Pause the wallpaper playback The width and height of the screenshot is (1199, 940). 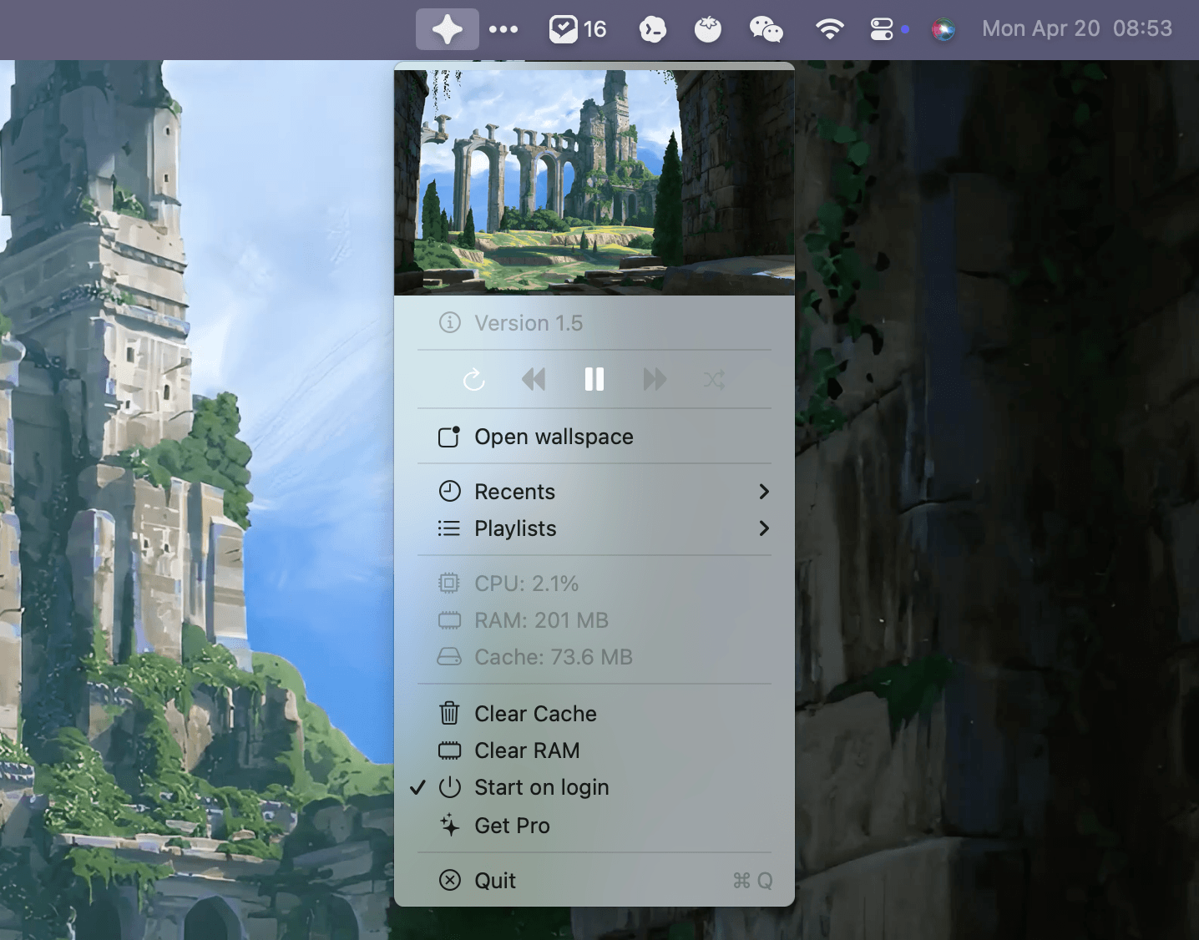[594, 380]
